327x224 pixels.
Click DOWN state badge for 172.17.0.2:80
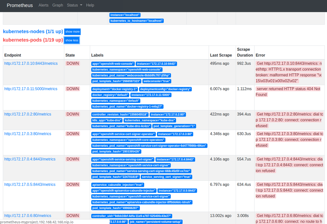pyautogui.click(x=73, y=114)
